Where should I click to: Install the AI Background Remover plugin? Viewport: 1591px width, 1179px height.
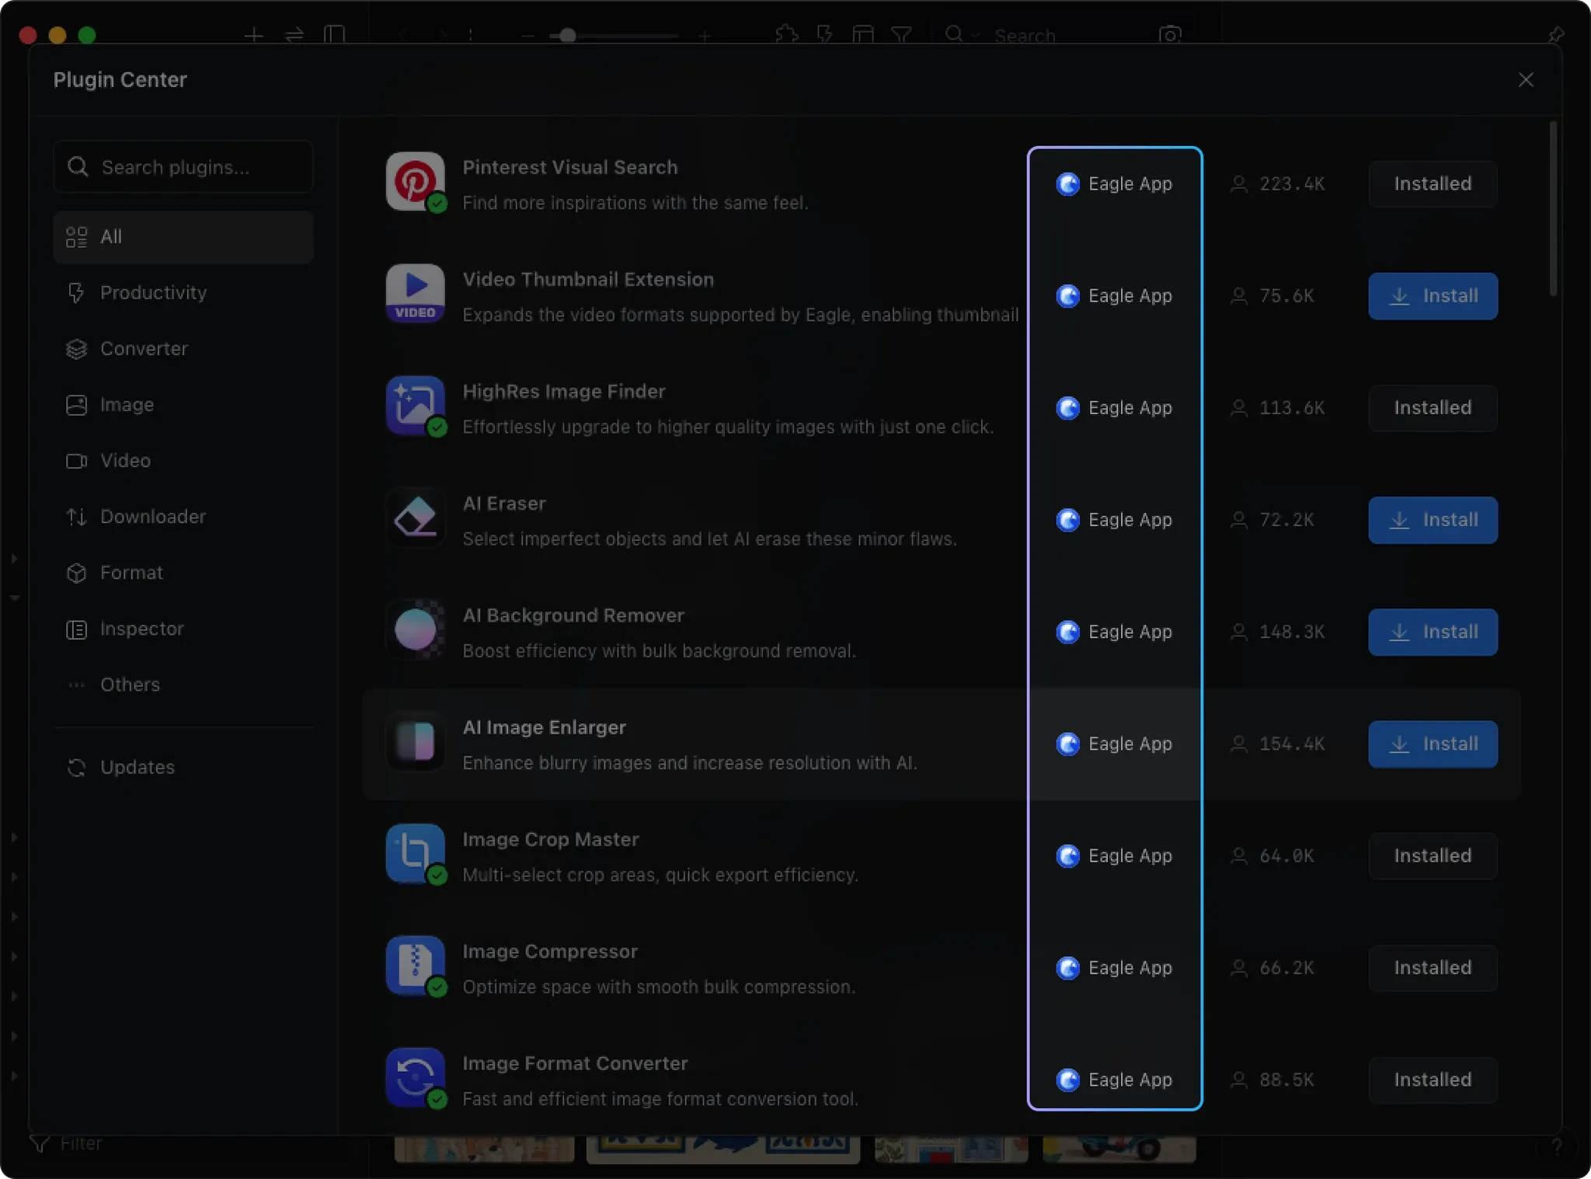[x=1433, y=632]
